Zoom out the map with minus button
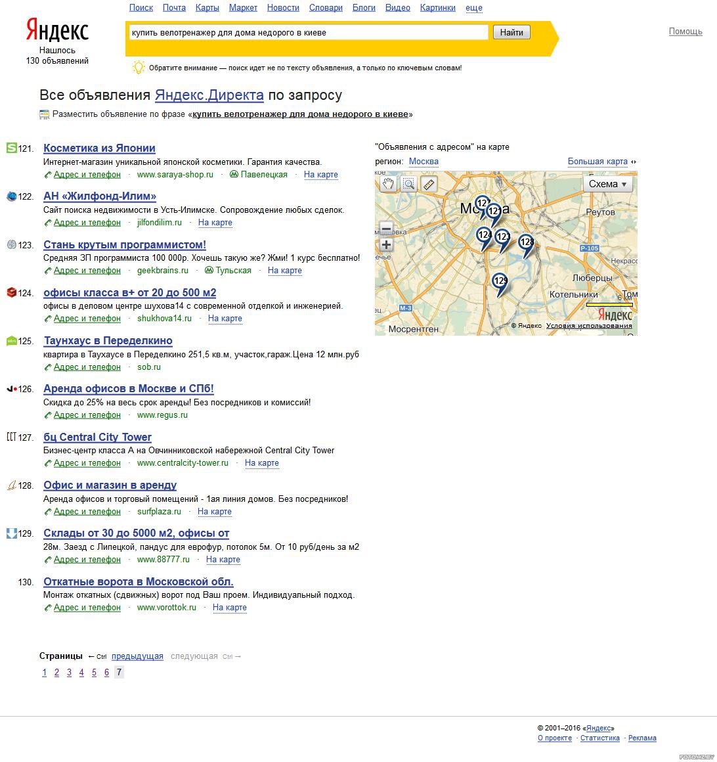717x762 pixels. pyautogui.click(x=386, y=228)
